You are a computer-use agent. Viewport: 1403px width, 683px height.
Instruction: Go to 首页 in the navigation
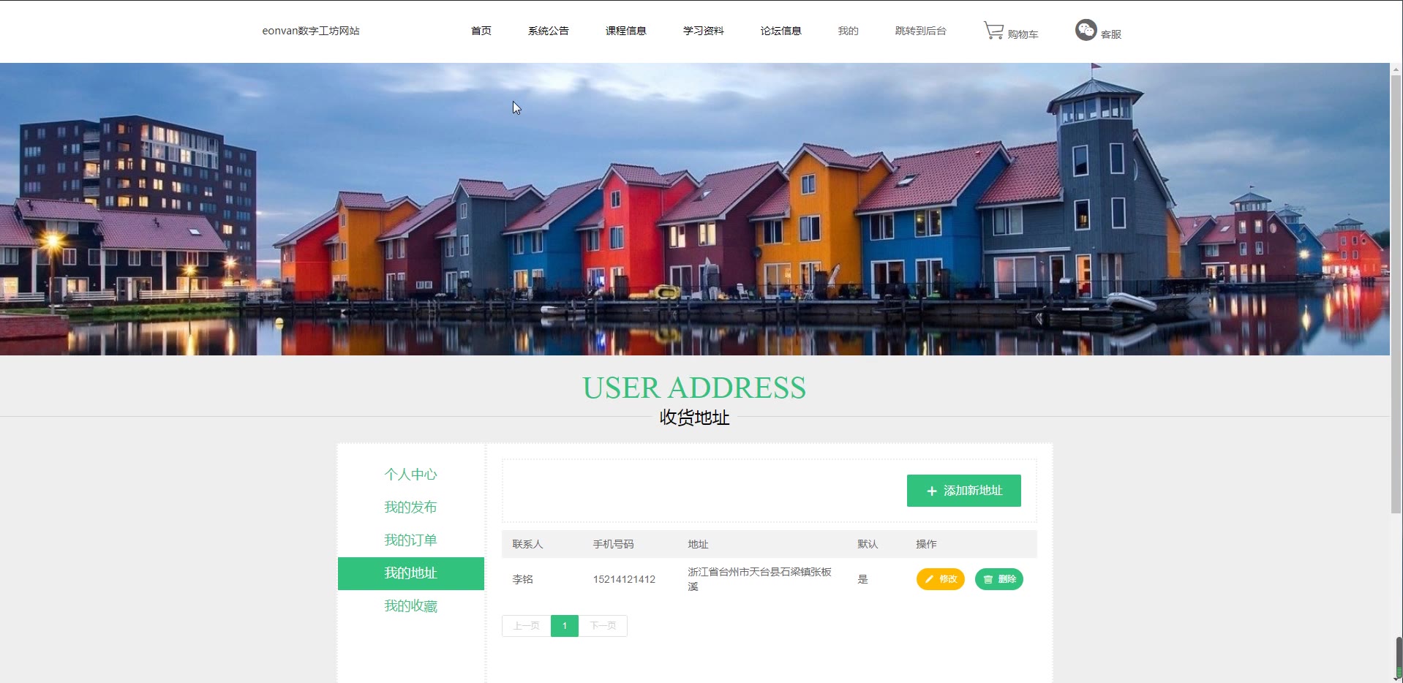[x=481, y=31]
